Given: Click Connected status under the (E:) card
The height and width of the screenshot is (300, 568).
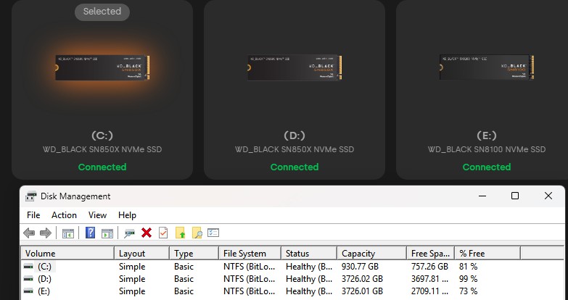Looking at the screenshot, I should pos(487,167).
